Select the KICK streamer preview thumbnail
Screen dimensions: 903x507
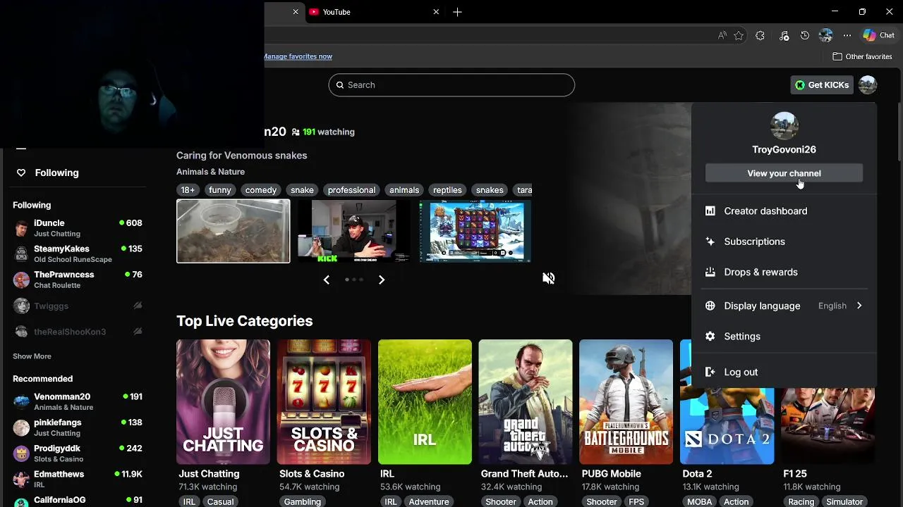pyautogui.click(x=354, y=231)
